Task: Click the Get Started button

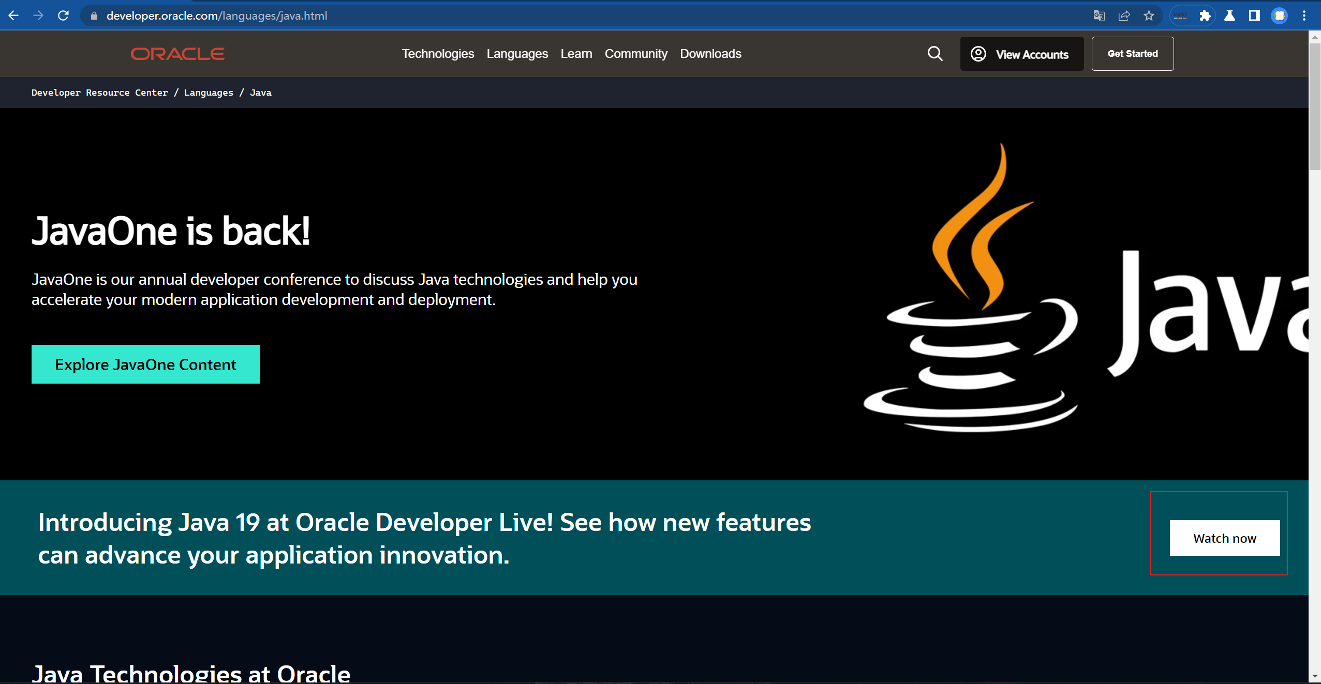Action: [x=1132, y=54]
